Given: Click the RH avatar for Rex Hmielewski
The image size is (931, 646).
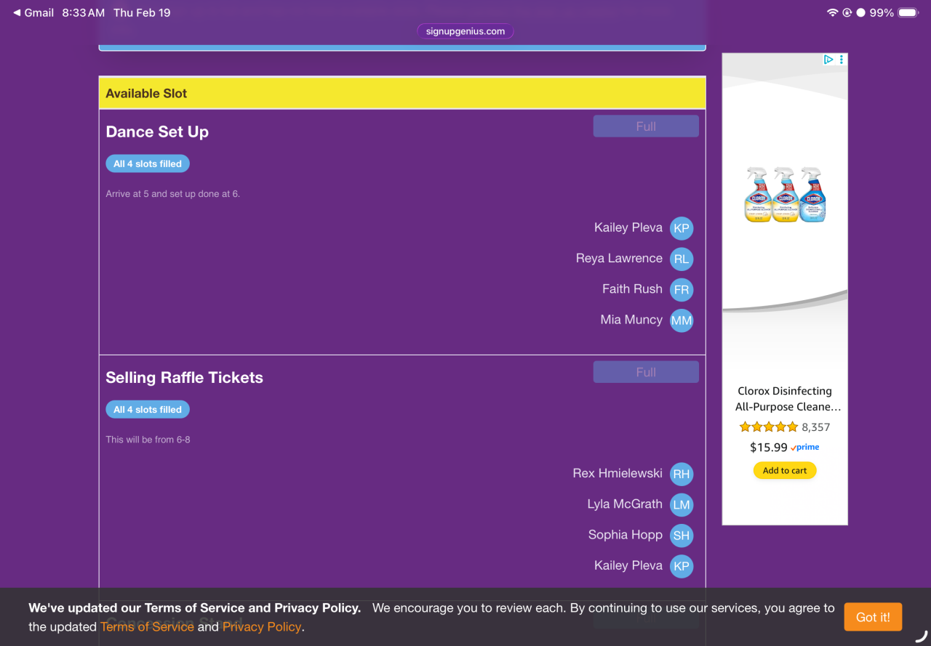Looking at the screenshot, I should pyautogui.click(x=682, y=474).
